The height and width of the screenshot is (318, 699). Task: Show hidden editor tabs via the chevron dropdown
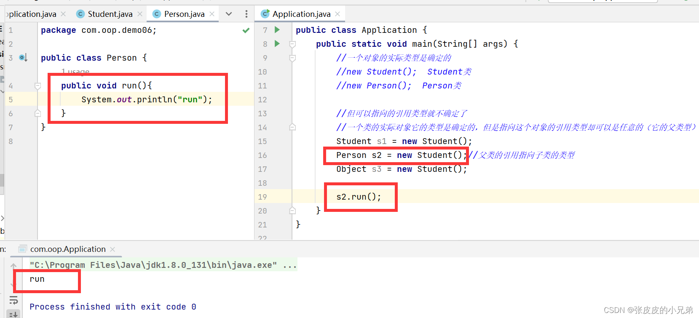(229, 14)
